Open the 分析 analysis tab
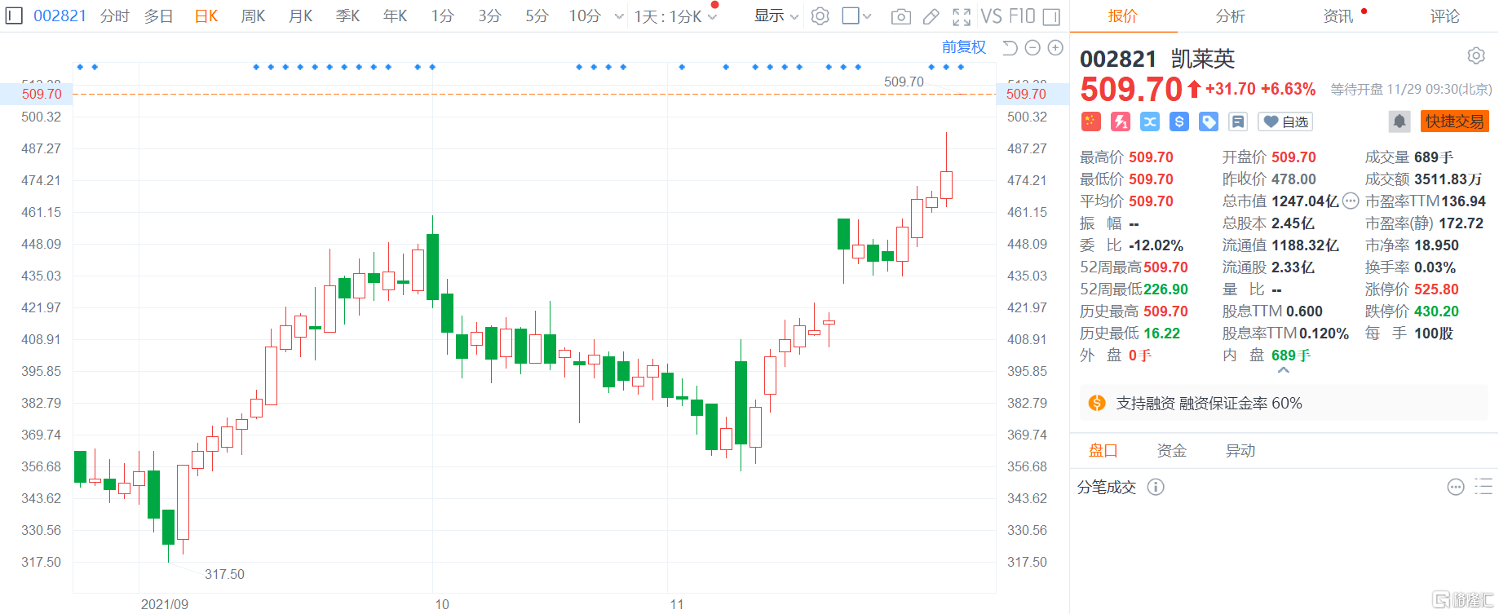 click(x=1231, y=16)
